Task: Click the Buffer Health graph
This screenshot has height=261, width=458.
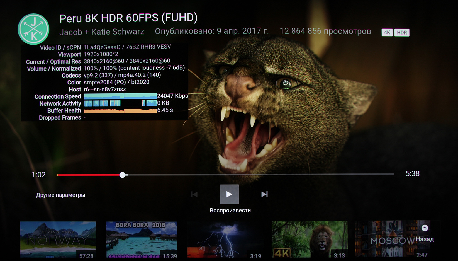Action: click(120, 111)
